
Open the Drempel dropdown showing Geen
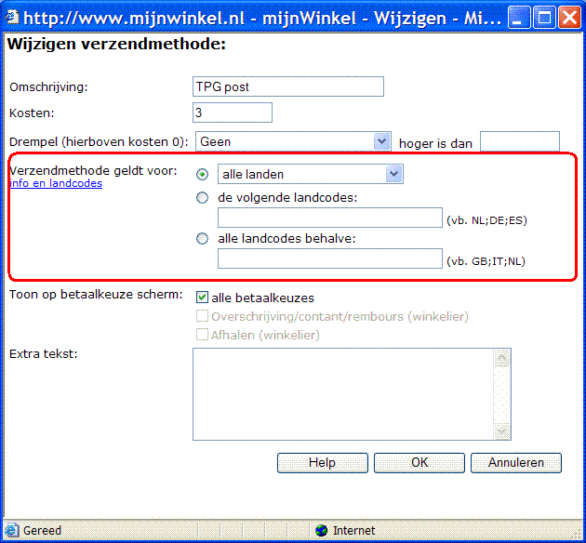click(293, 141)
